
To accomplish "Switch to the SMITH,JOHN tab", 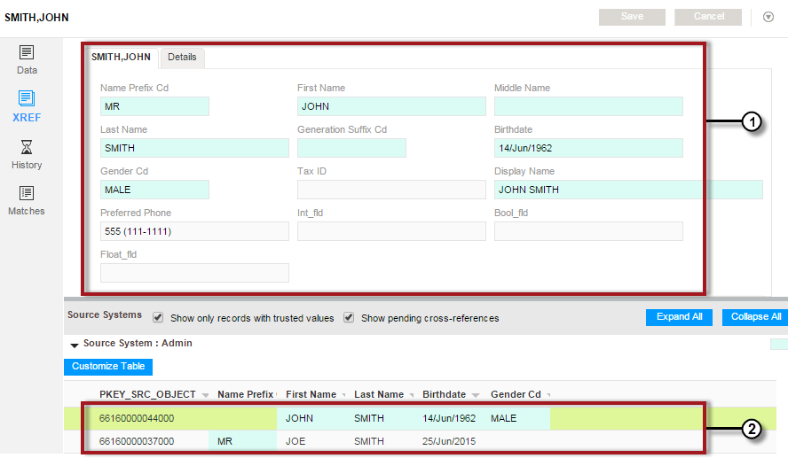I will pos(121,58).
